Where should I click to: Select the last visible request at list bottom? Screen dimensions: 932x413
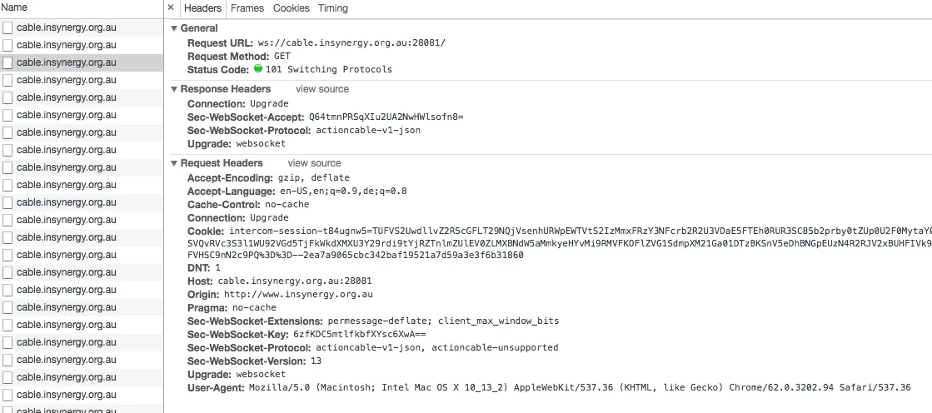coord(67,410)
